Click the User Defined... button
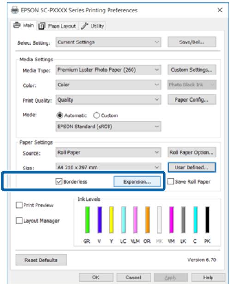The width and height of the screenshot is (230, 284). 192,167
